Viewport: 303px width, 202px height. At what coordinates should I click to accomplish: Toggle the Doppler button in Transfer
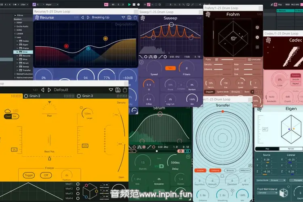pyautogui.click(x=200, y=170)
